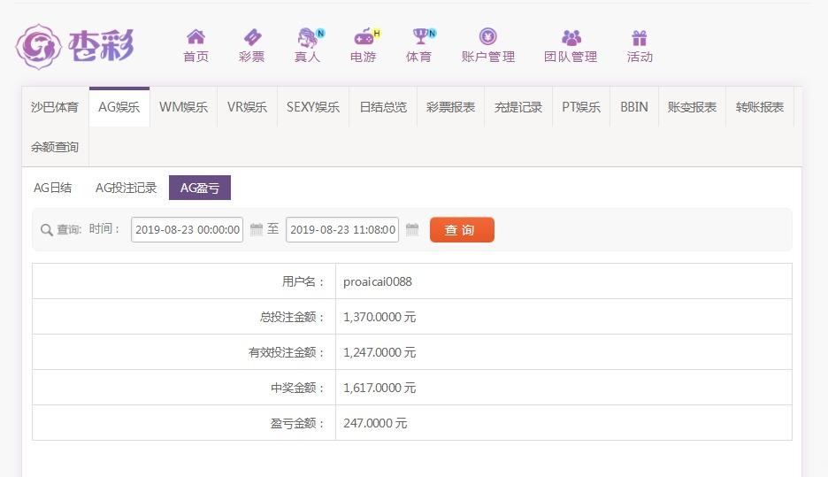Open the 账户管理 yen coin icon

[x=488, y=36]
